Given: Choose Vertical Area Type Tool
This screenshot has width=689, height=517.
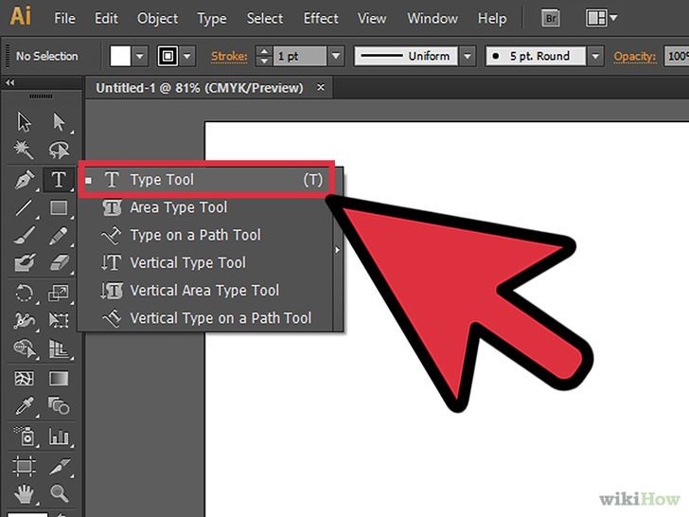Looking at the screenshot, I should [205, 290].
